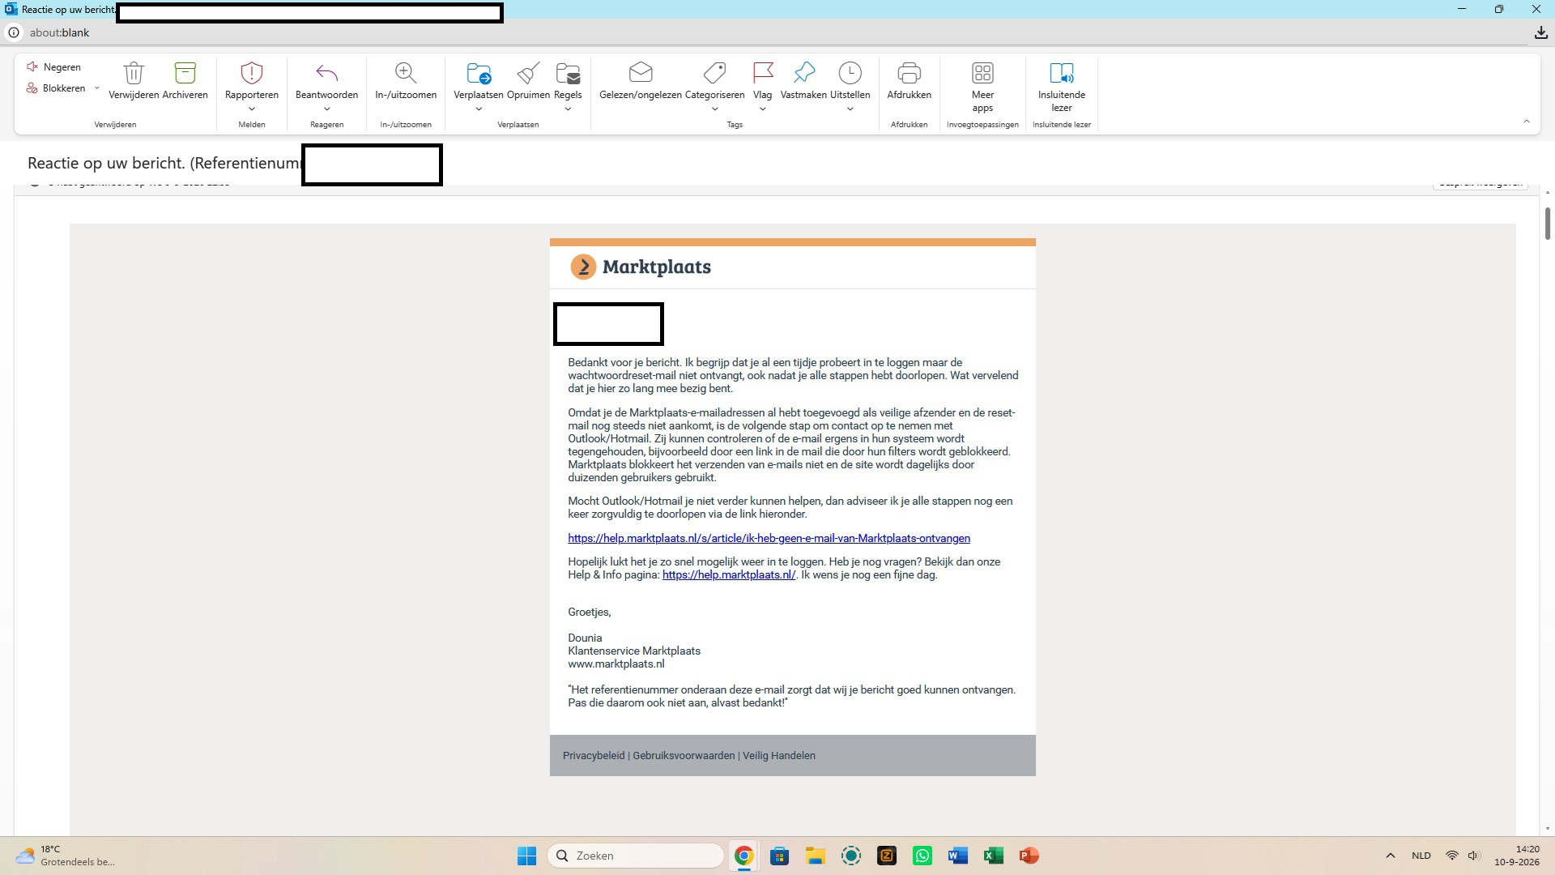Move message with Verplaatsen folder icon
Image resolution: width=1555 pixels, height=875 pixels.
tap(479, 73)
